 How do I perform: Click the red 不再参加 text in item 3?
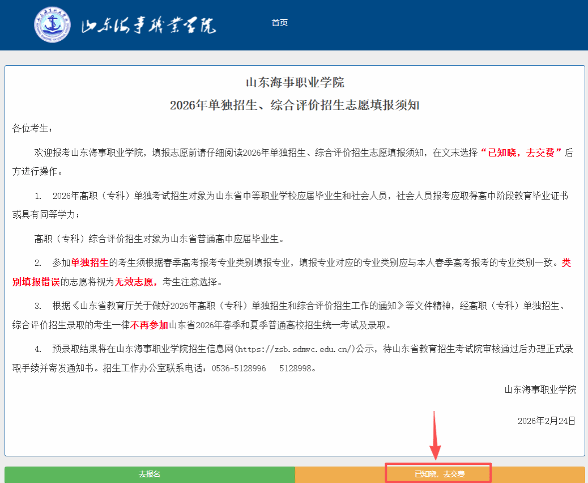[x=150, y=325]
